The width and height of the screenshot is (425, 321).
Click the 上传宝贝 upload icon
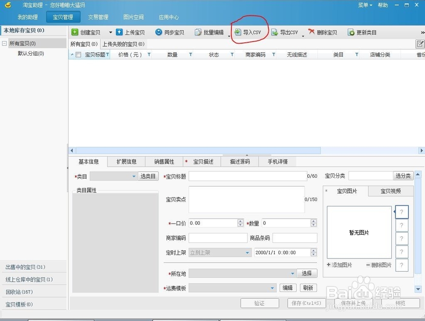click(119, 32)
